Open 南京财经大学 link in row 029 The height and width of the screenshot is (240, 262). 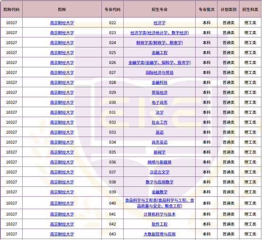[x=62, y=92]
